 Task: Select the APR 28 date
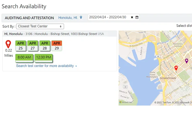[45, 46]
